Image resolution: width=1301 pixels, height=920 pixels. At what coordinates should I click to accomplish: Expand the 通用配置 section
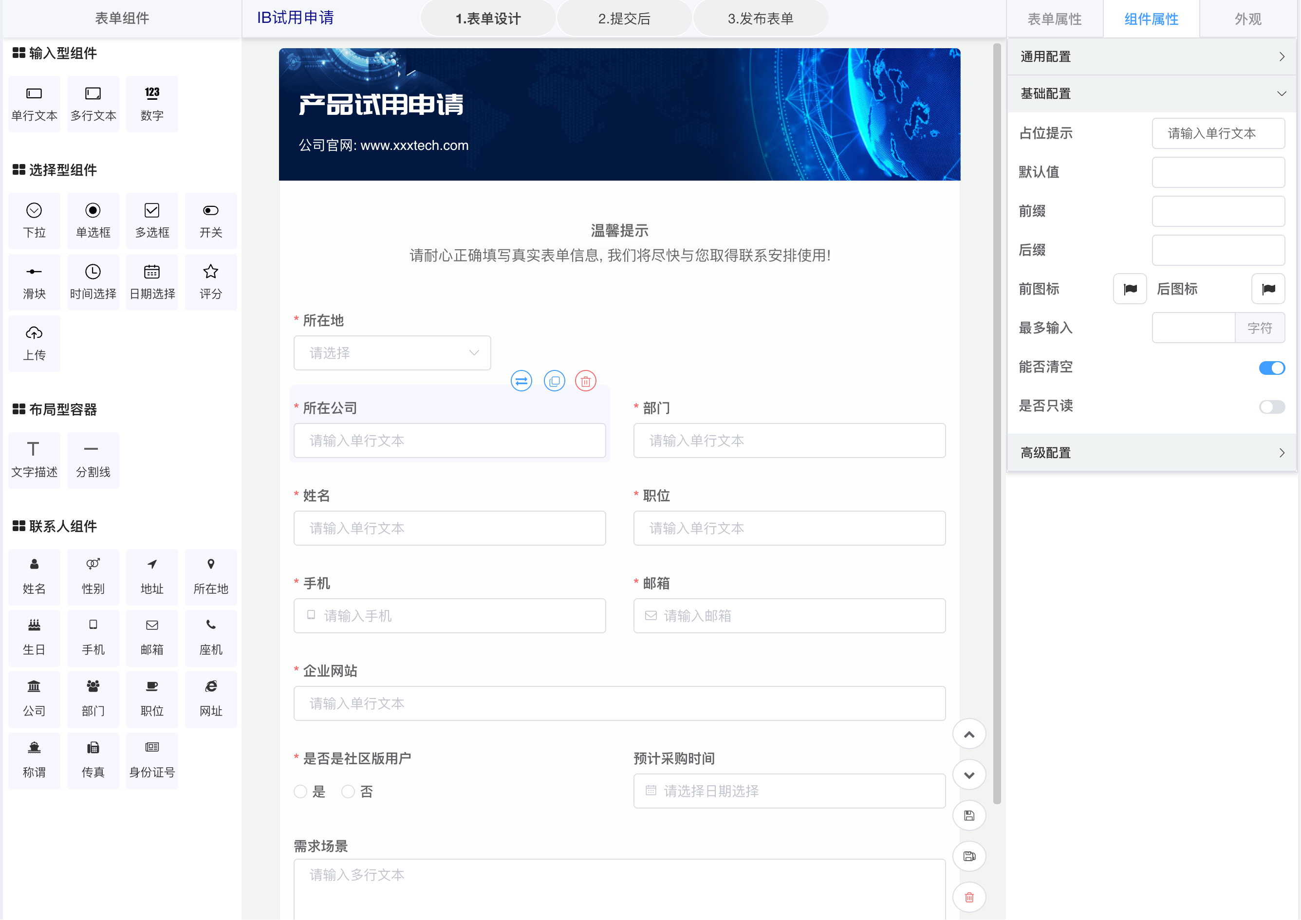click(1151, 56)
